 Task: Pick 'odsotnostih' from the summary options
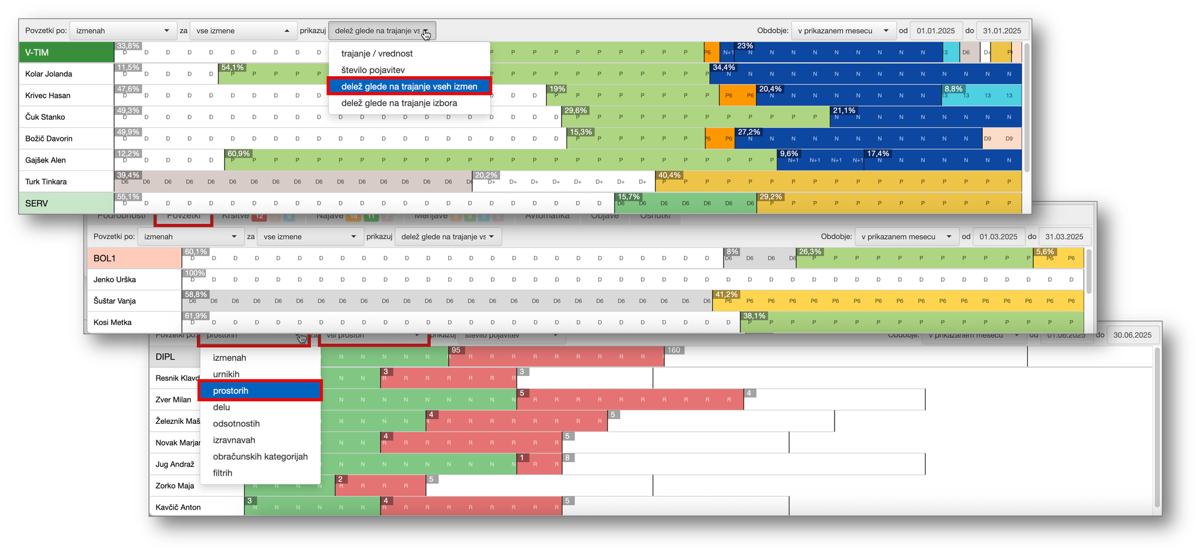tap(236, 424)
